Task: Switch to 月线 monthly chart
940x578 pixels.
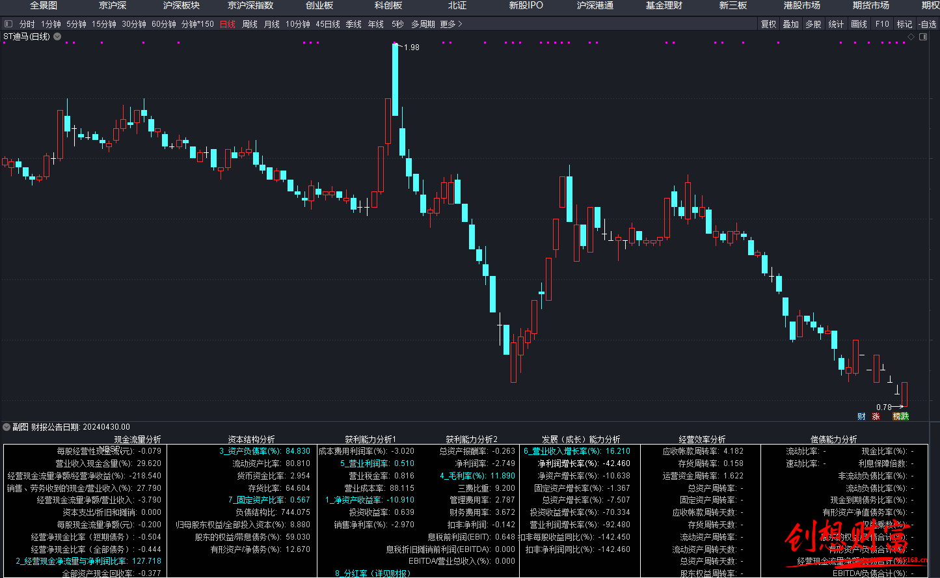Action: pos(272,24)
